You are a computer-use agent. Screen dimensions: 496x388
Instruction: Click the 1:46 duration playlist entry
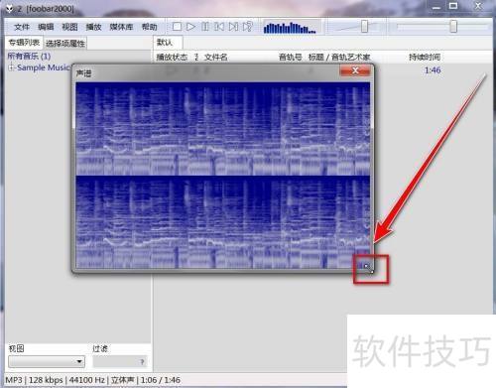click(433, 70)
